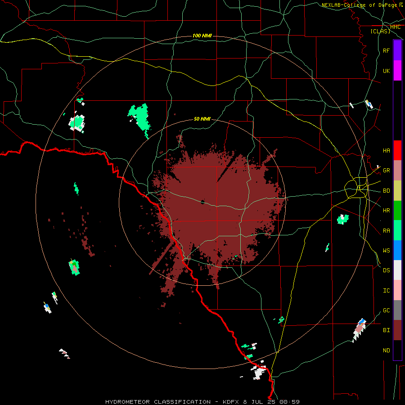Screen dimensions: 405x405
Task: Click the HA legend label
Action: tap(386, 150)
